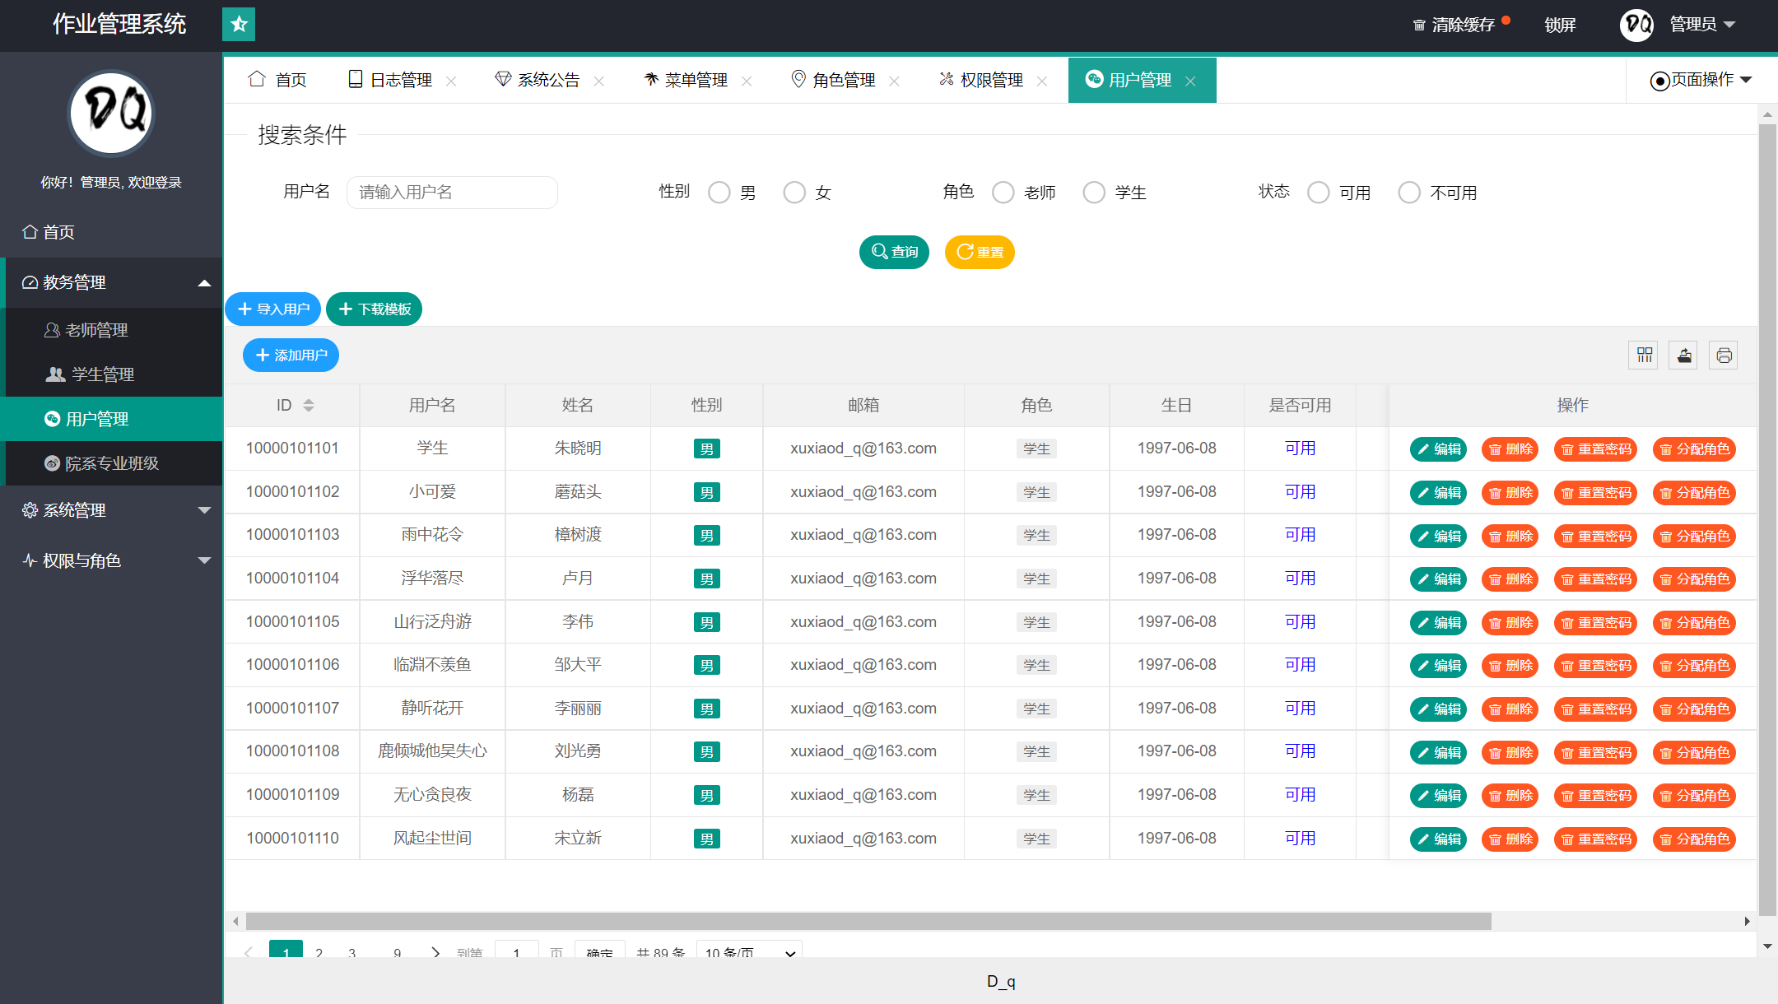Click the 查询 search button

(x=894, y=252)
